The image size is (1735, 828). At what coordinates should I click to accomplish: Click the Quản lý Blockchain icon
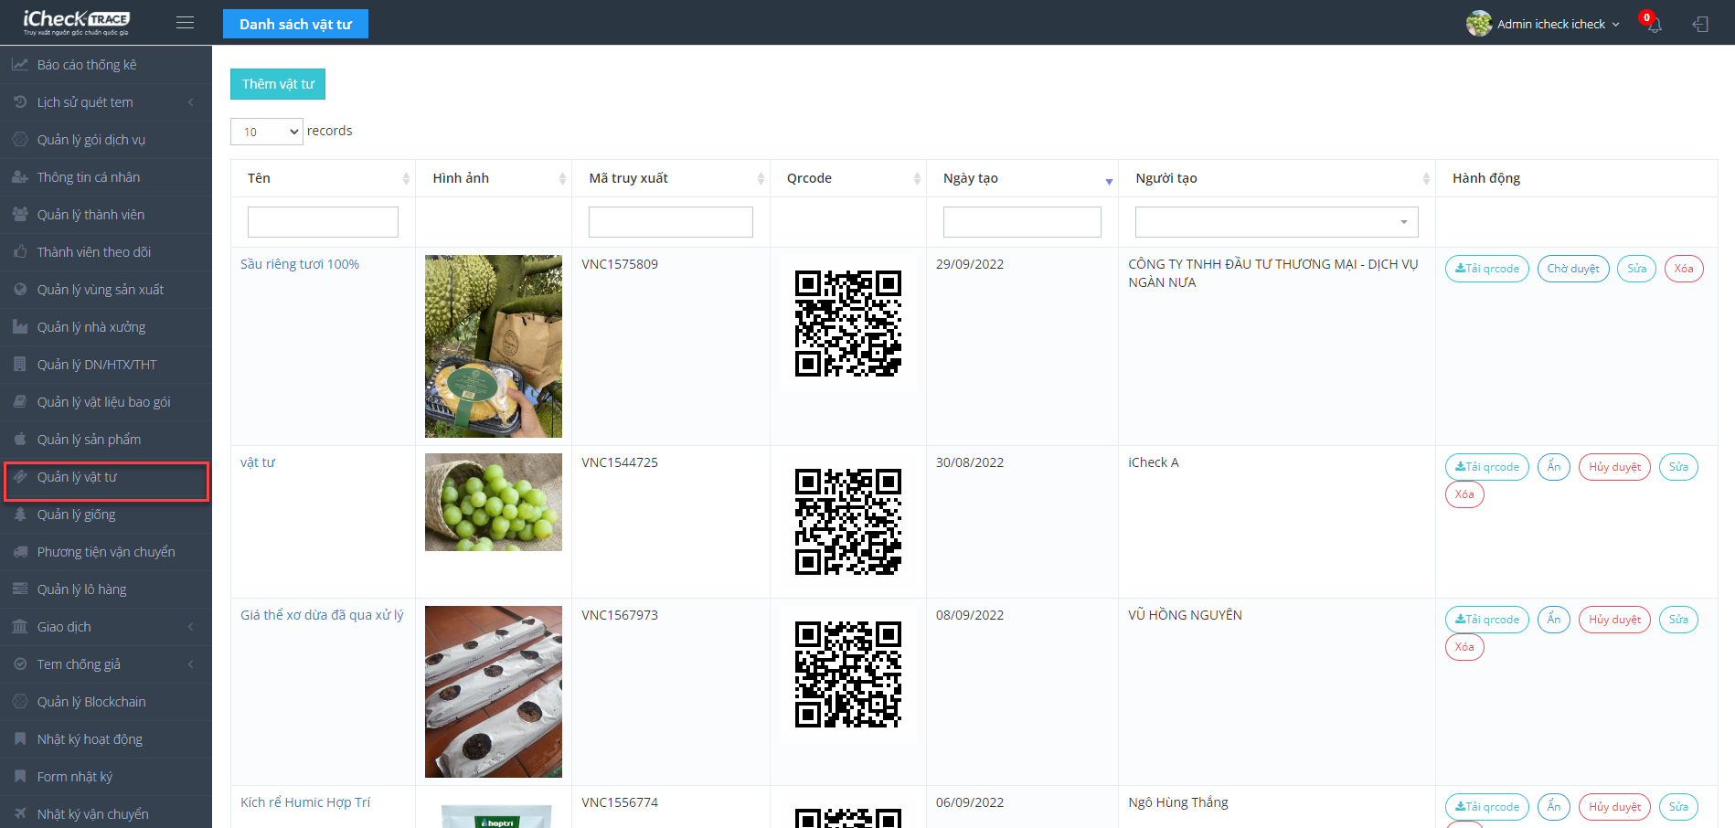[x=20, y=702]
